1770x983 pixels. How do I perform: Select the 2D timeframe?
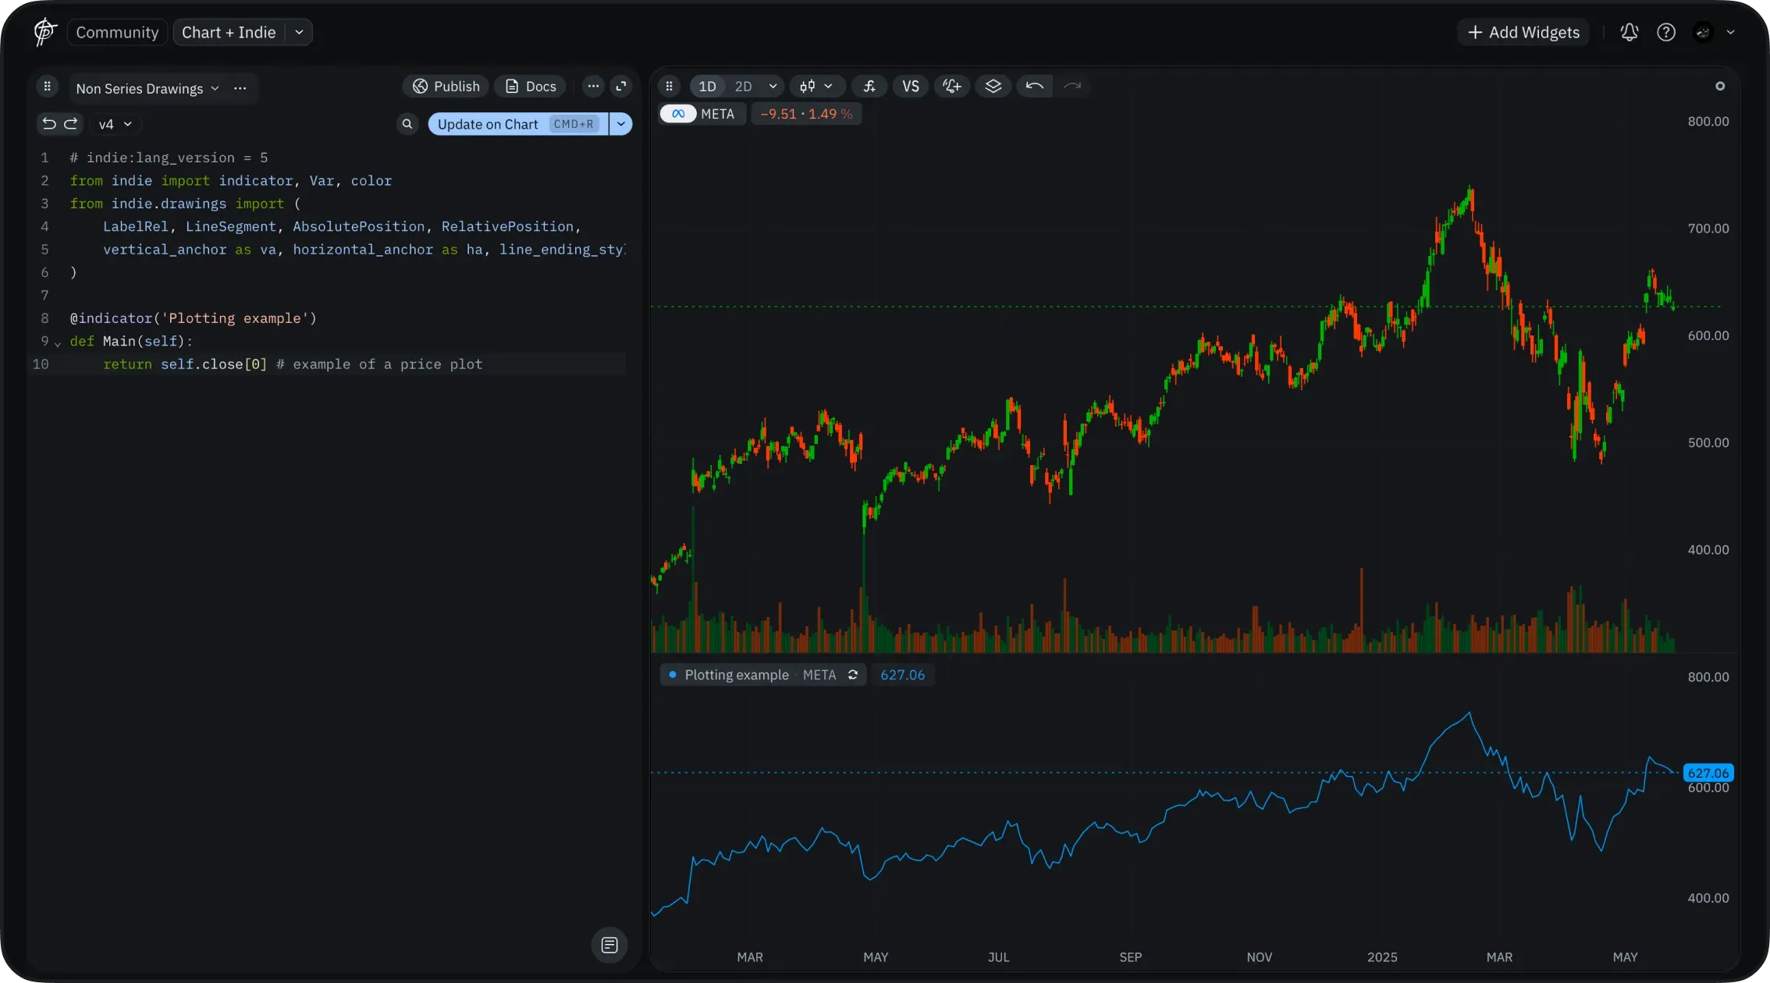click(744, 87)
